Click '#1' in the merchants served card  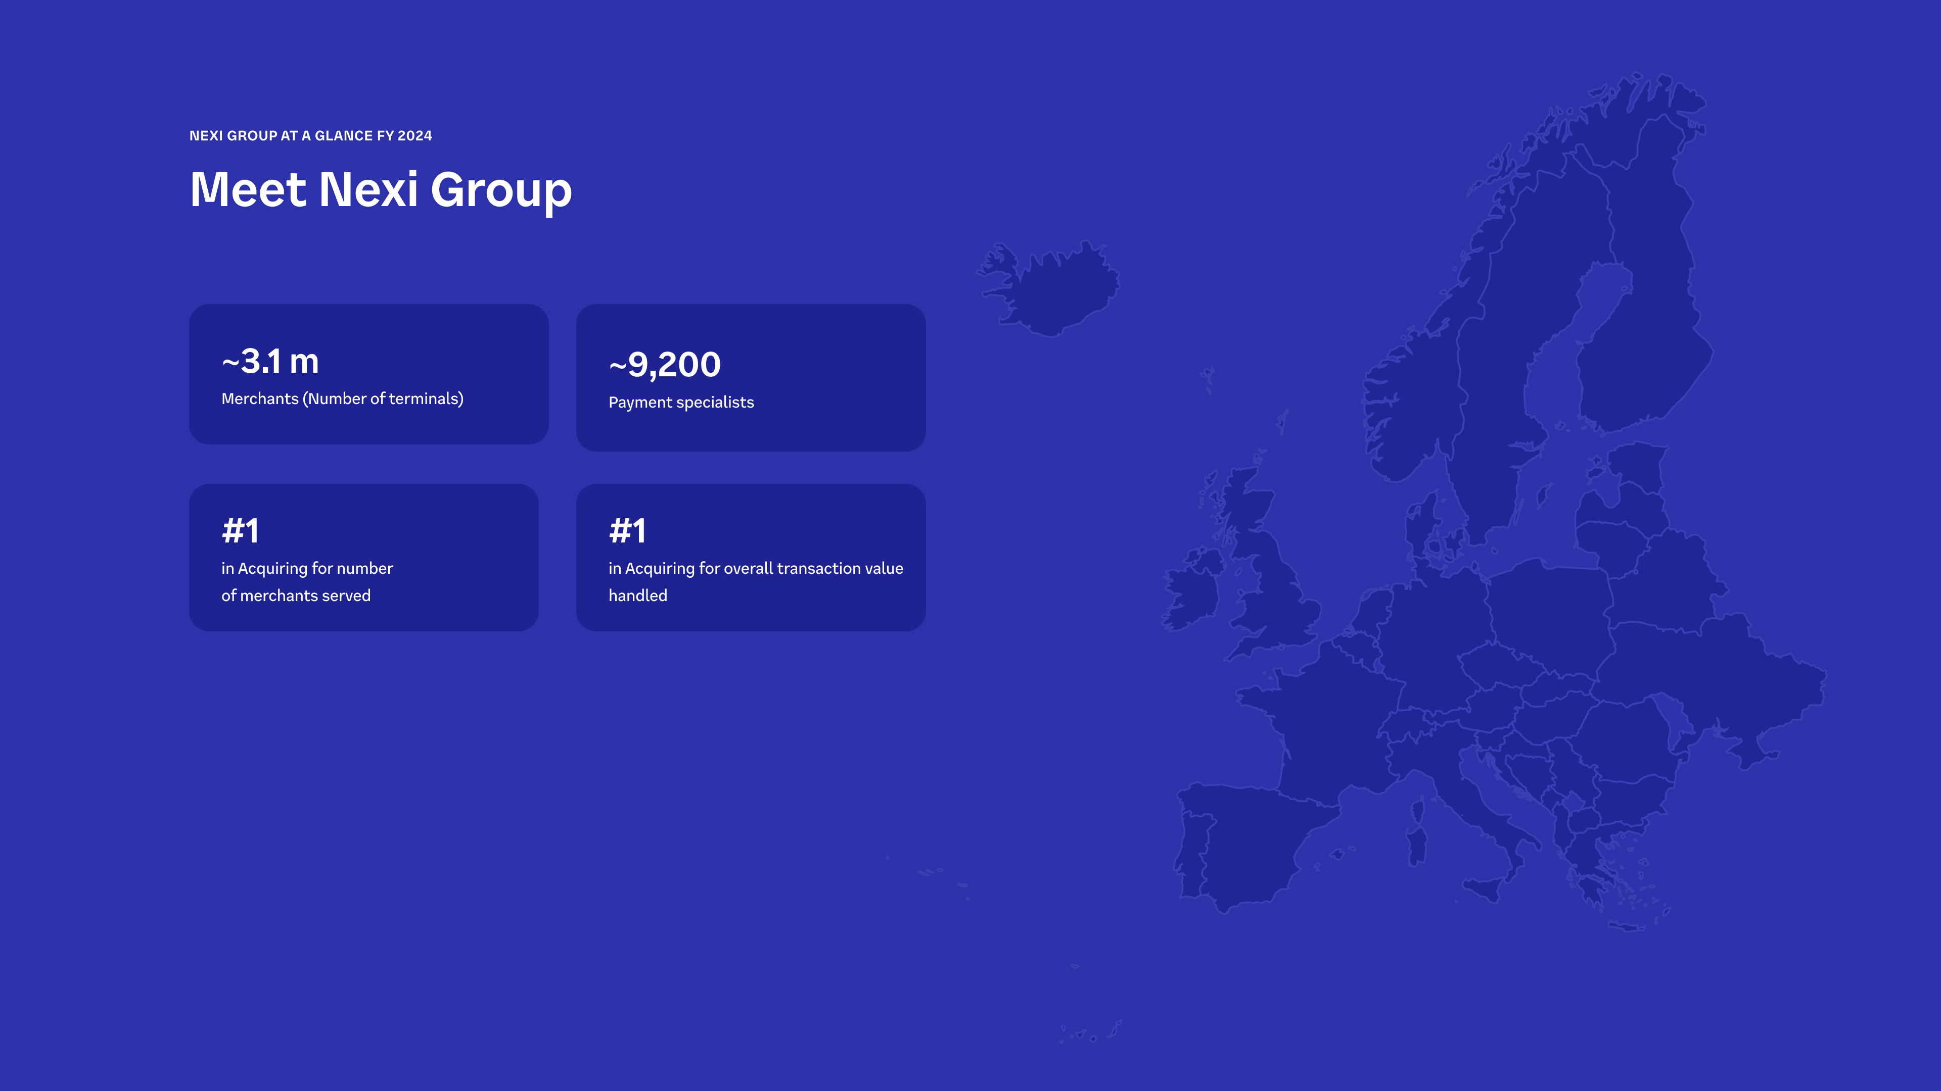[241, 531]
